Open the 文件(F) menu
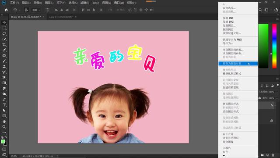This screenshot has height=158, width=280. click(x=14, y=3)
